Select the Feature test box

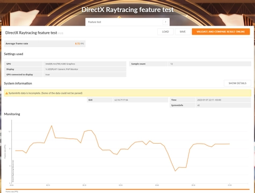pos(127,22)
